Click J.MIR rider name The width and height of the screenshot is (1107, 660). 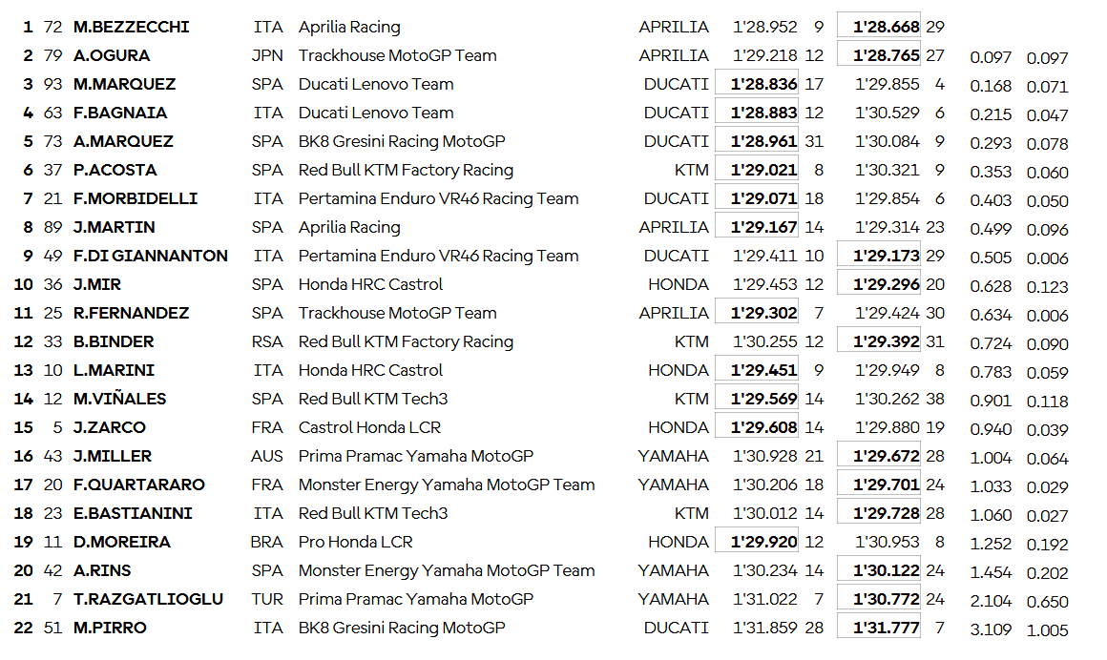(97, 284)
